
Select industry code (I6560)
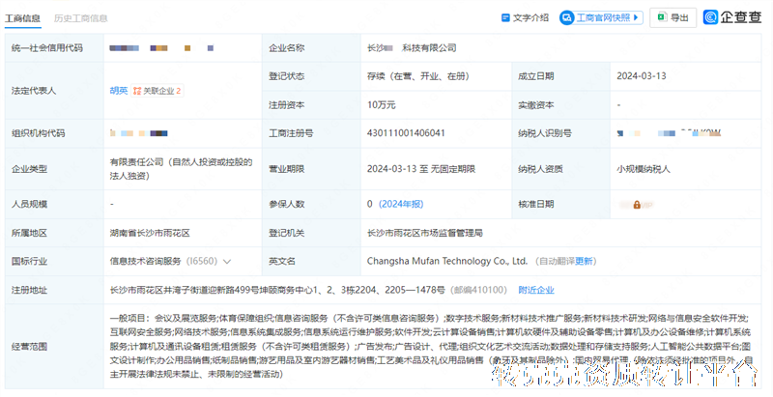pyautogui.click(x=202, y=261)
